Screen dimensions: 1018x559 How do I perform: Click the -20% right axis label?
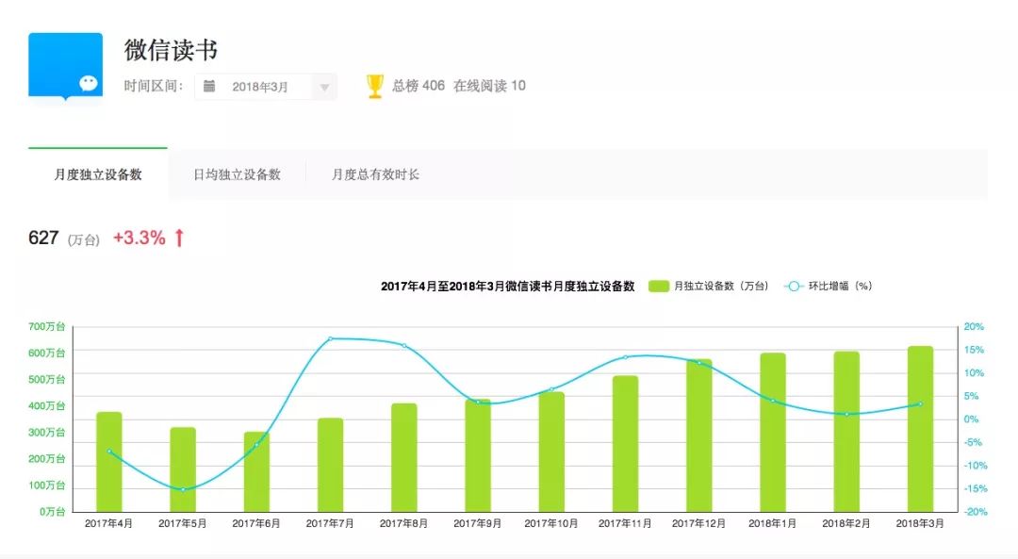tap(976, 512)
